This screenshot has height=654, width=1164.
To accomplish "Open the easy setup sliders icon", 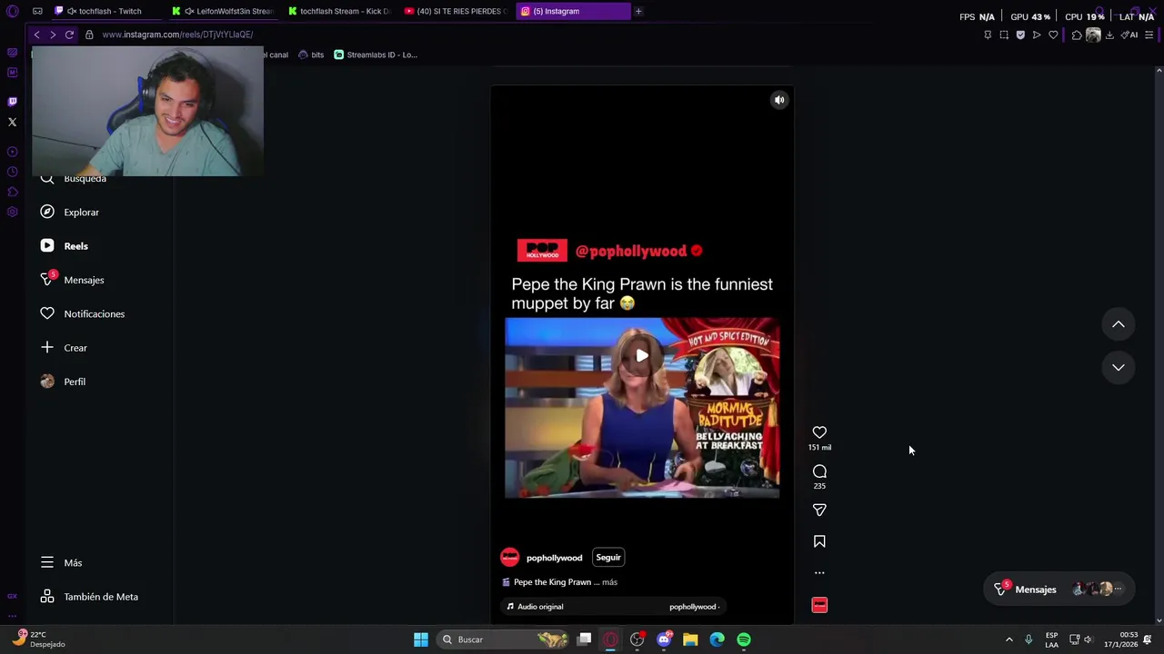I will [x=1149, y=35].
